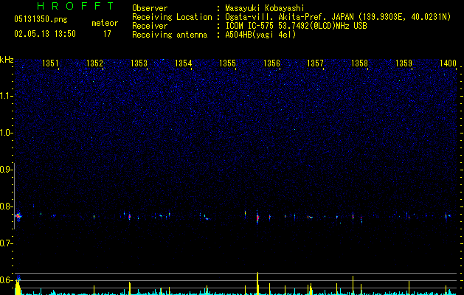
Task: Click the 1352 time axis marker
Action: pos(94,63)
